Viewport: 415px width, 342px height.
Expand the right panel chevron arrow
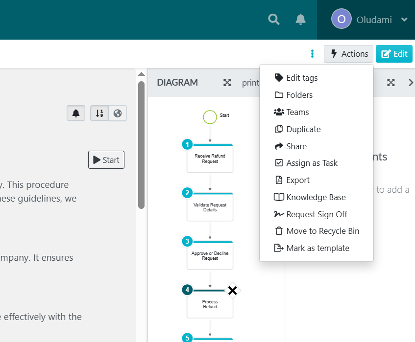tap(411, 83)
